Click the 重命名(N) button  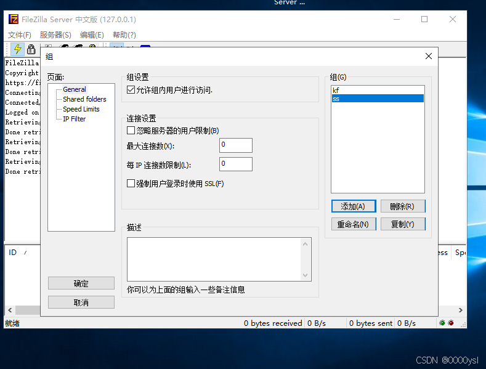click(x=354, y=224)
